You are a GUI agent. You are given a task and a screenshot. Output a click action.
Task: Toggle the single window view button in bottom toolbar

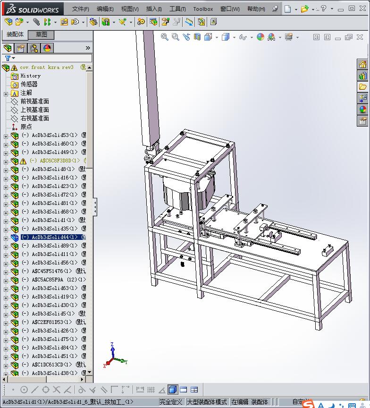tap(183, 390)
